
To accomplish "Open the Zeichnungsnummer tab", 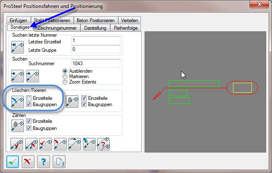I will [57, 28].
